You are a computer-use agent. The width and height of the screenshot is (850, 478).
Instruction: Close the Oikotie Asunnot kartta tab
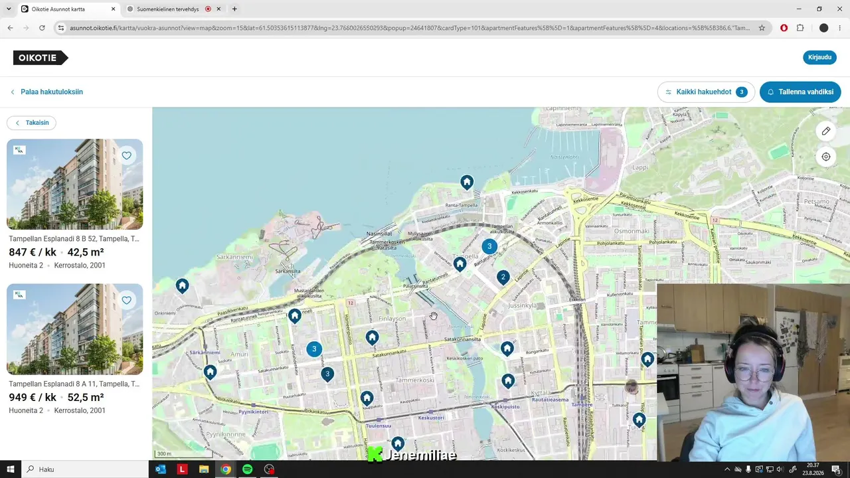113,9
